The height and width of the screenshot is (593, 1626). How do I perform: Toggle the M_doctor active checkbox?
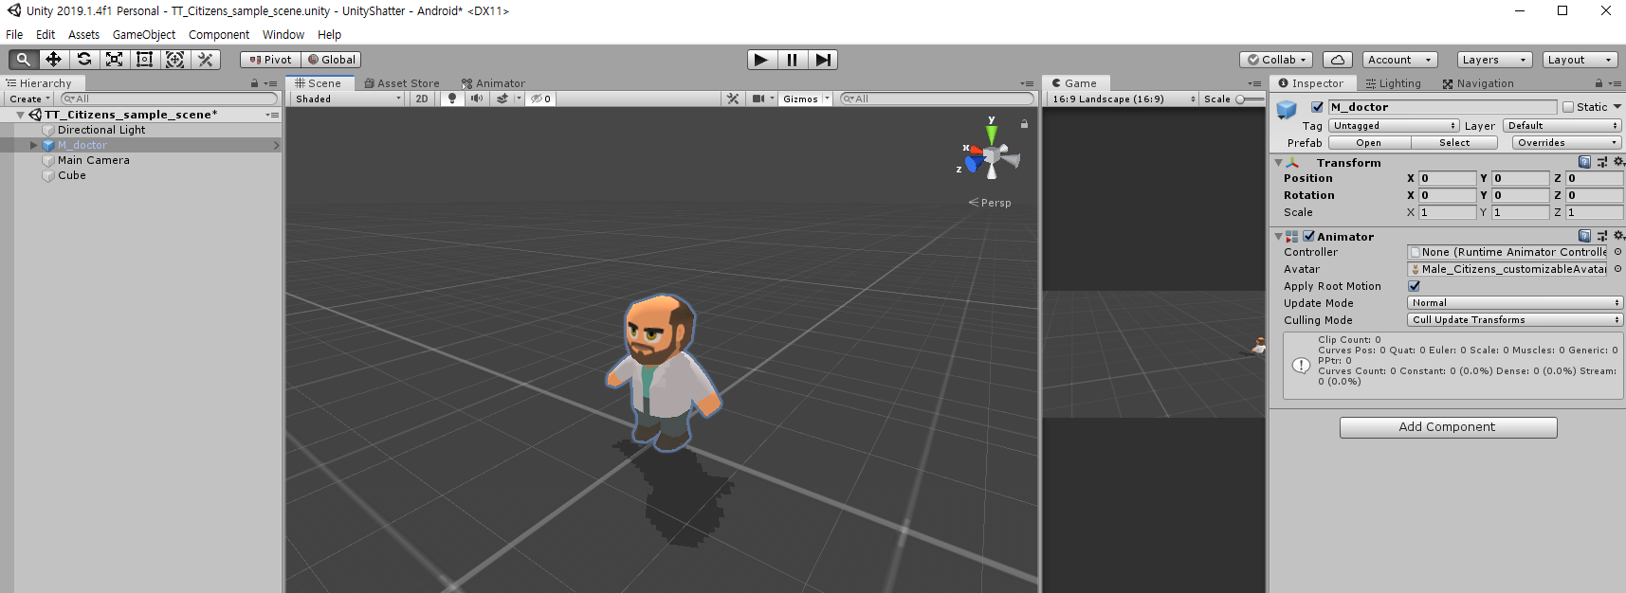pos(1317,107)
